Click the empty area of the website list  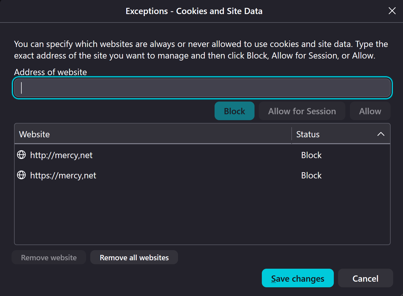click(x=202, y=215)
